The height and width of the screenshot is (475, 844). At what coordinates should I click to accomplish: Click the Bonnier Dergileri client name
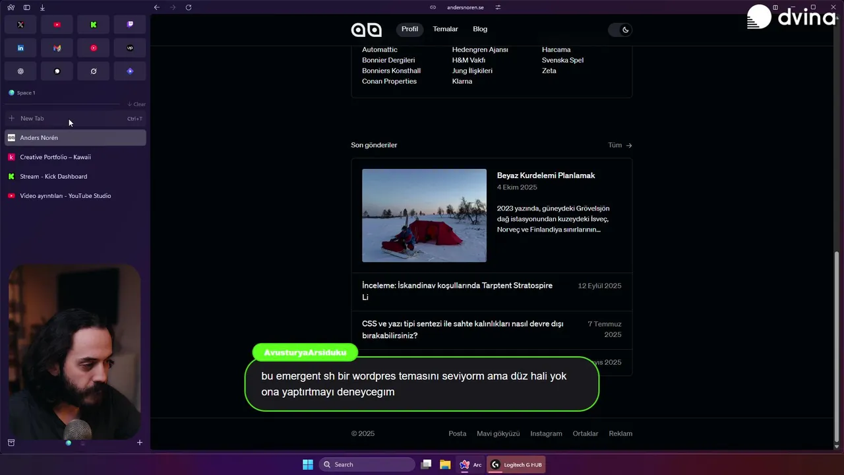tap(388, 60)
